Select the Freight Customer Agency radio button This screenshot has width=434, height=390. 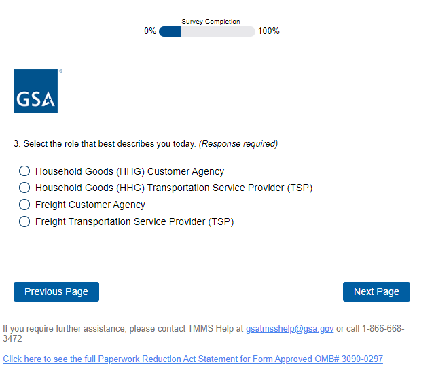(24, 205)
